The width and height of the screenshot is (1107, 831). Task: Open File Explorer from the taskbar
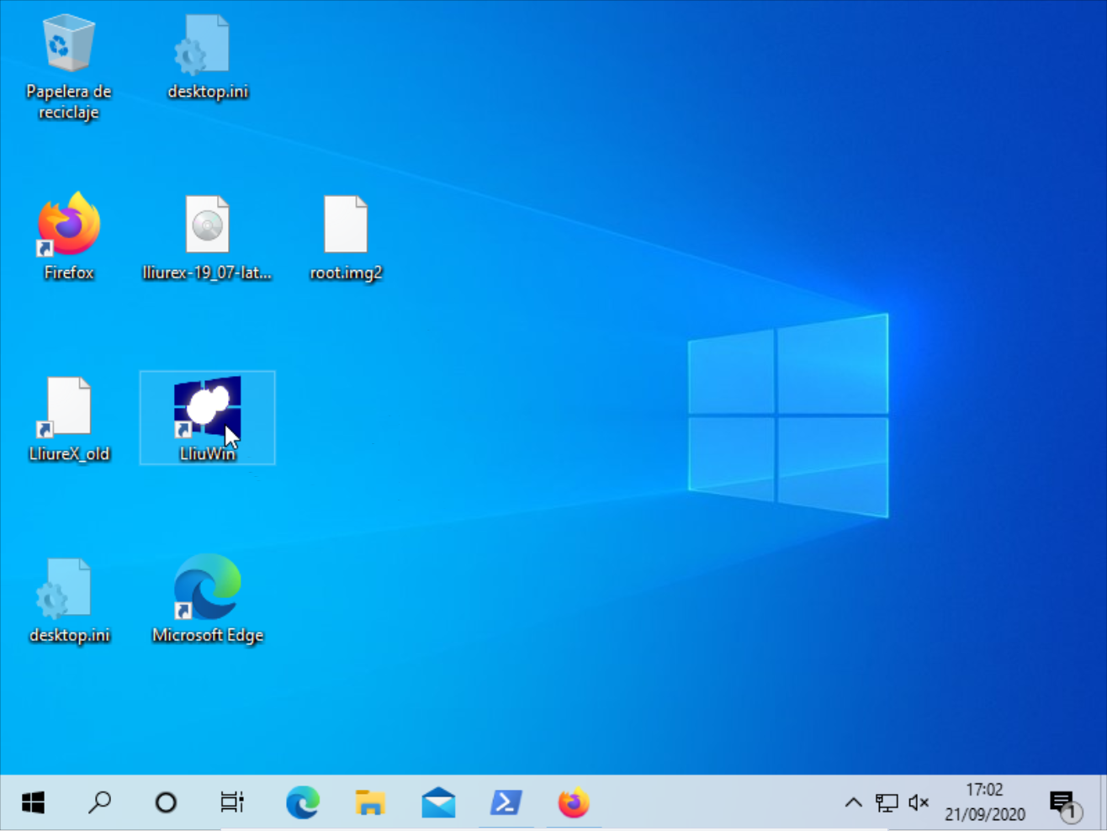click(x=370, y=803)
